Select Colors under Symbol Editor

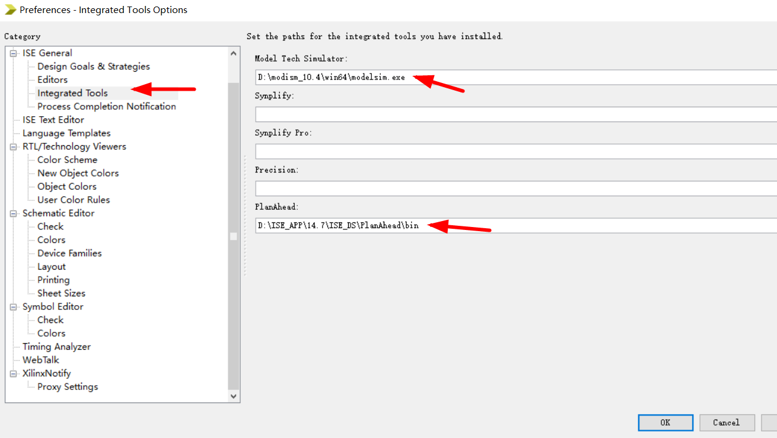point(51,333)
